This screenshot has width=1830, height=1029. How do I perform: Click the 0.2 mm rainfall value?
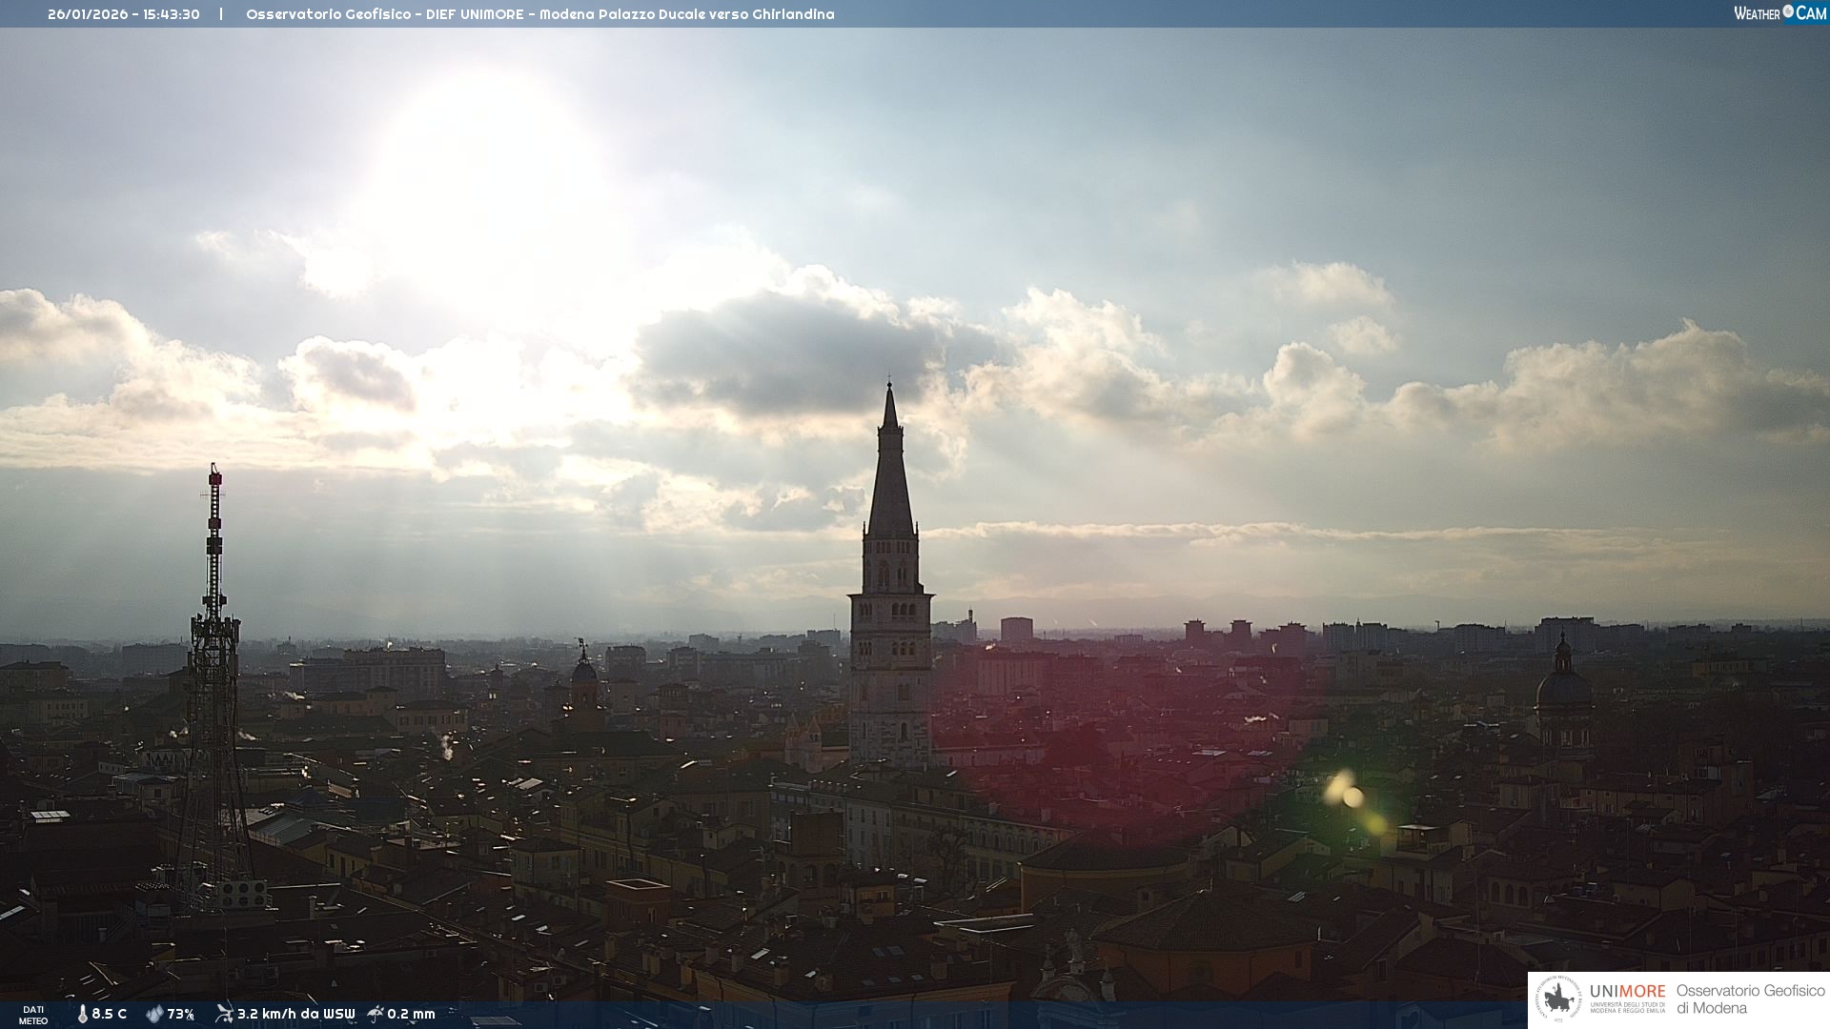click(x=411, y=1014)
